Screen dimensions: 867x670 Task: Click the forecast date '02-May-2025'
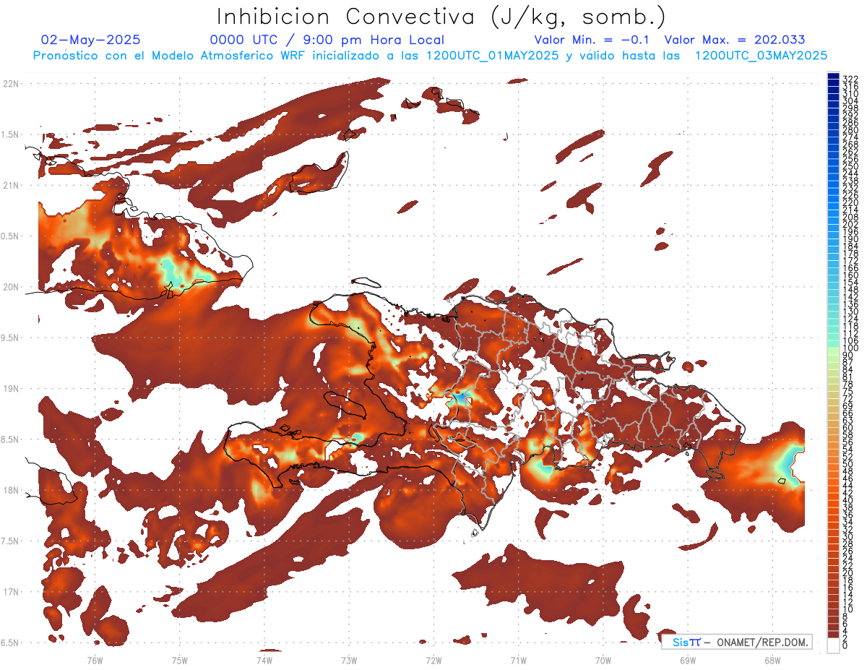(91, 40)
